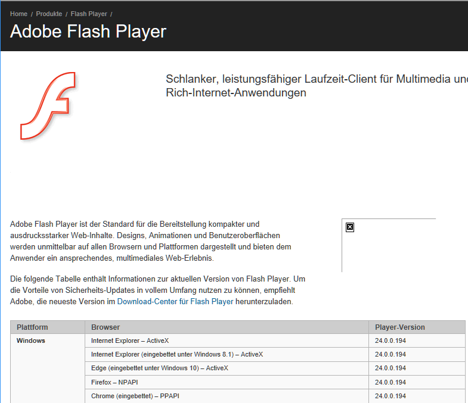Select the 'Internet Explorer – ActiveX' cell
468x403 pixels.
click(227, 340)
